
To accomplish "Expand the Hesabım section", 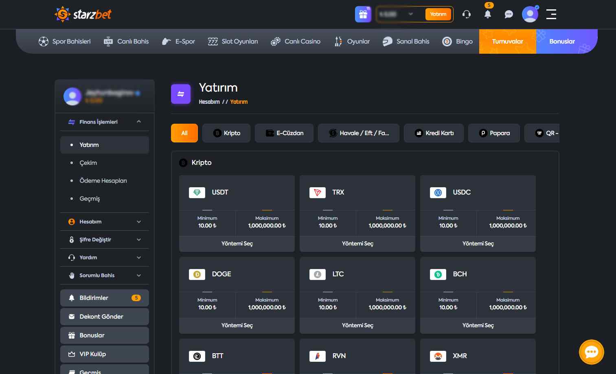I will pos(139,222).
